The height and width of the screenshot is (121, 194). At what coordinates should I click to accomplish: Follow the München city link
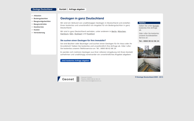coord(122,32)
